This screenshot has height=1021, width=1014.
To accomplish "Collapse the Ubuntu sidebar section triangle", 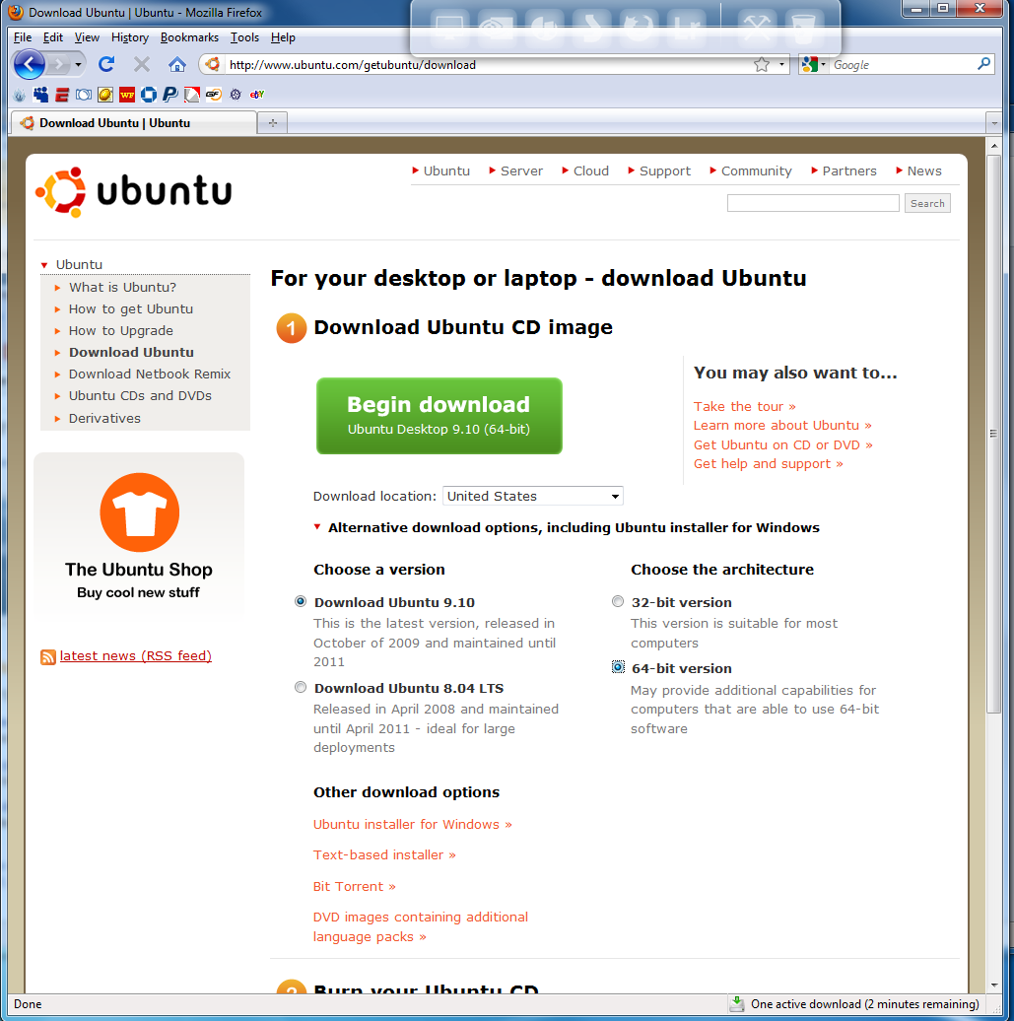I will 44,265.
